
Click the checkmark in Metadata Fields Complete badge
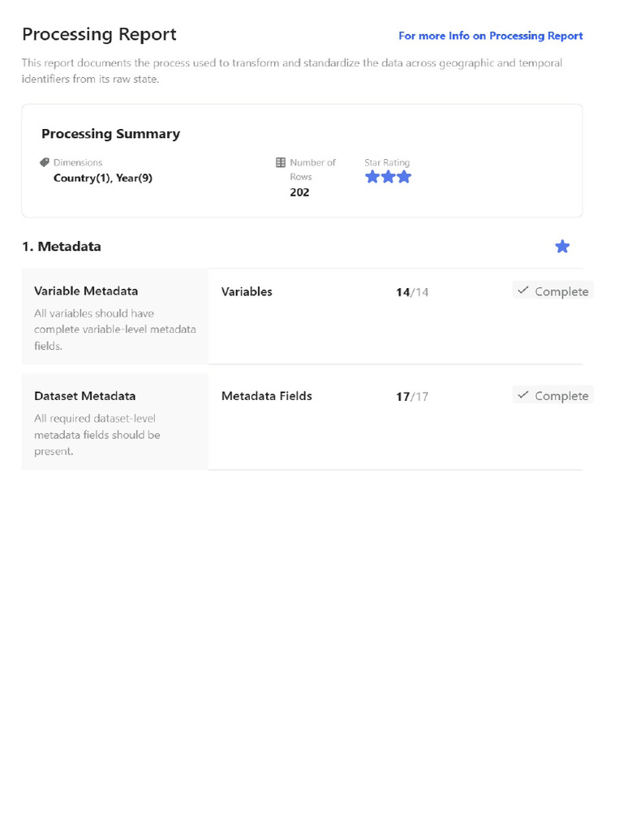523,395
